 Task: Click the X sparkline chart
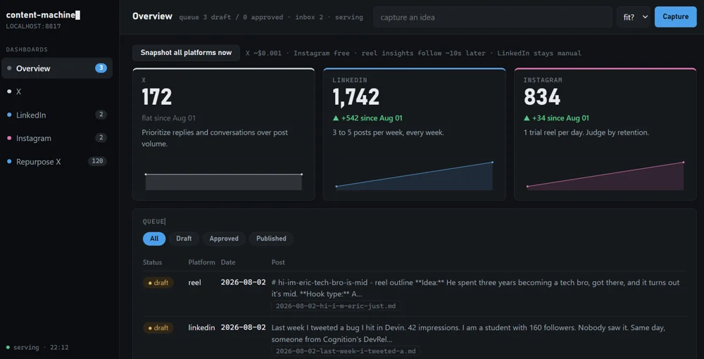tap(224, 182)
